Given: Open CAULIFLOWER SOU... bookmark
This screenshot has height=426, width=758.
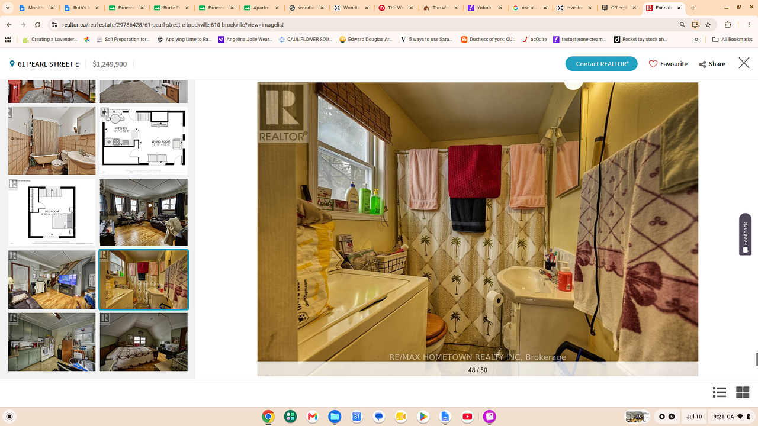Looking at the screenshot, I should 306,40.
